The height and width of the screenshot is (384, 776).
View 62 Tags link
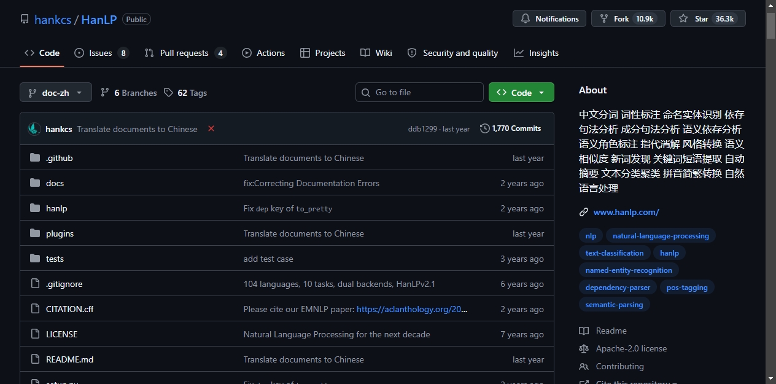coord(185,93)
